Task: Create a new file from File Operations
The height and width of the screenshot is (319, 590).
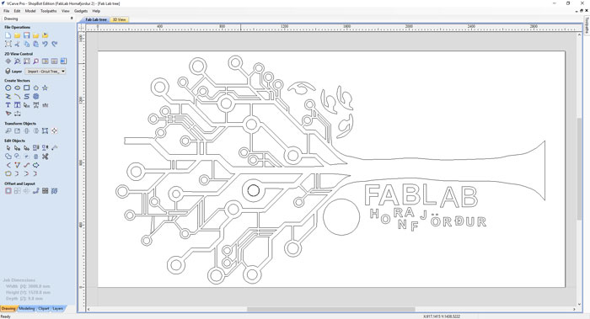Action: pos(8,35)
